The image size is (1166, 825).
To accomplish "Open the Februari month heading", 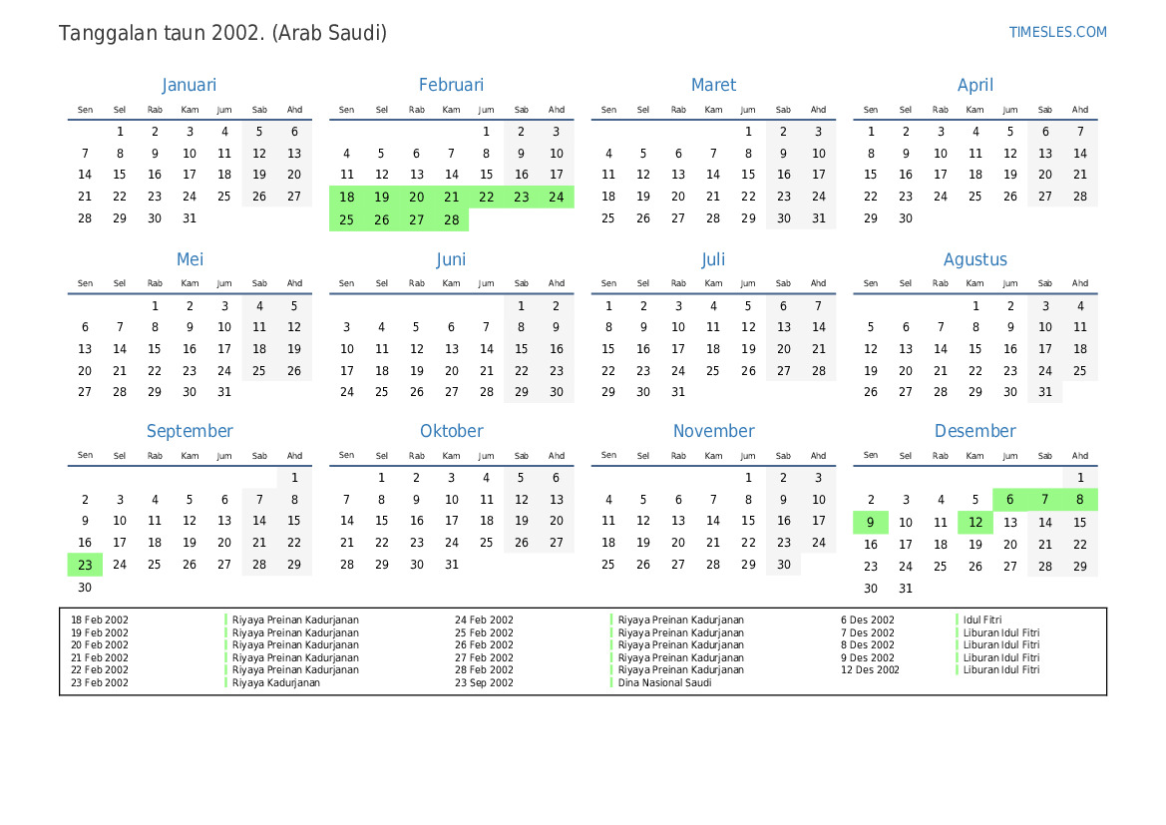I will click(451, 86).
